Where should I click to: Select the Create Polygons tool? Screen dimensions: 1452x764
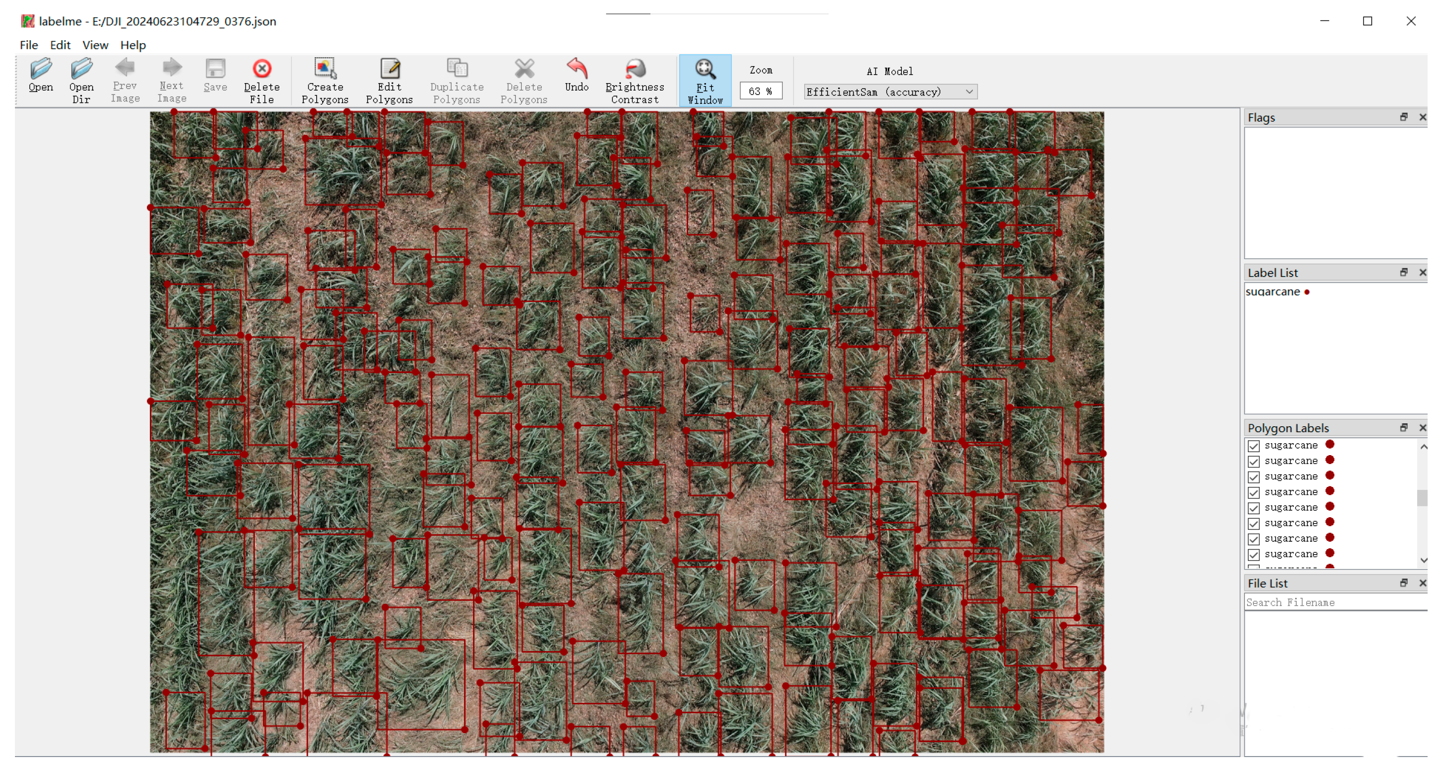[325, 69]
